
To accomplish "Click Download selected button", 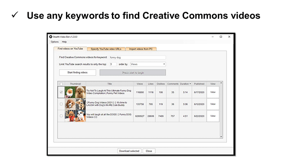I will tap(129, 151).
